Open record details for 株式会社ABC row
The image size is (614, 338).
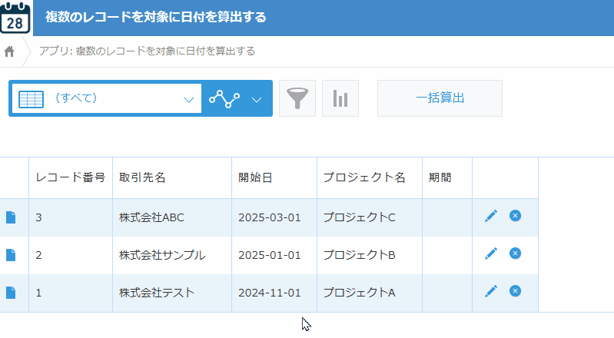(11, 217)
